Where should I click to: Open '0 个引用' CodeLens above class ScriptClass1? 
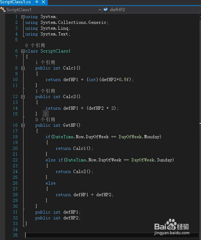35,46
